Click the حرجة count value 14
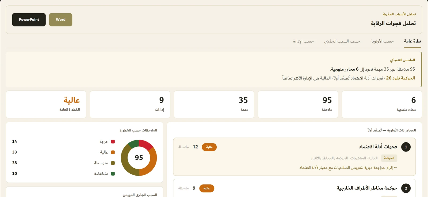 tap(14, 142)
